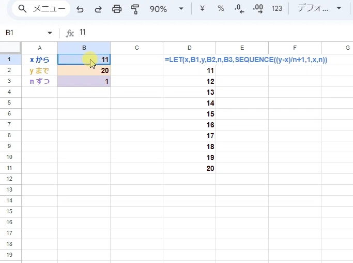This screenshot has height=263, width=353.
Task: Click the menu search magnifier icon
Action: 22,9
